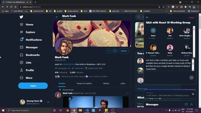This screenshot has height=113, width=201.
Task: Open Visual Studio Code from taskbar
Action: tap(87, 110)
